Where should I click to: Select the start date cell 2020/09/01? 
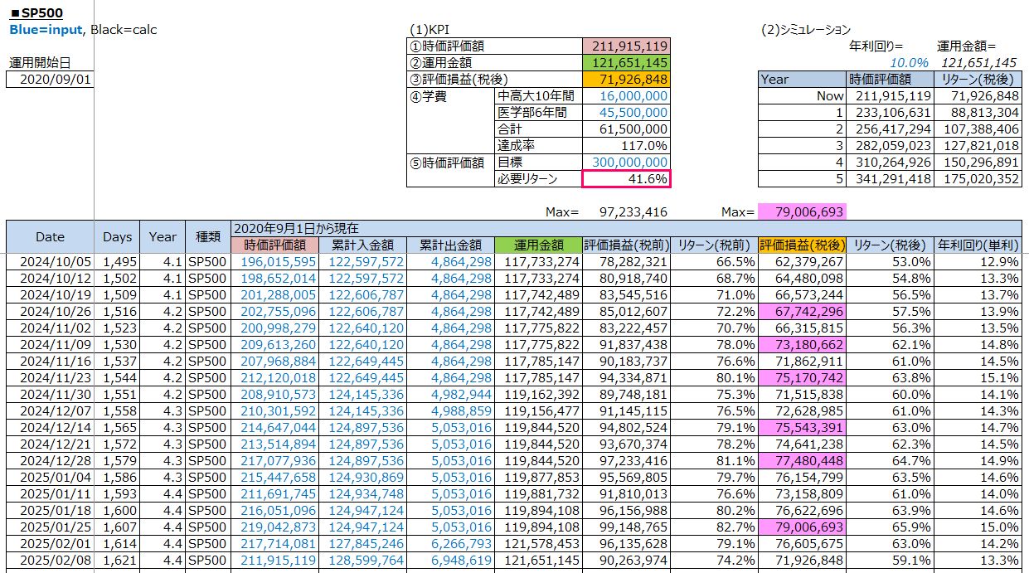(50, 80)
